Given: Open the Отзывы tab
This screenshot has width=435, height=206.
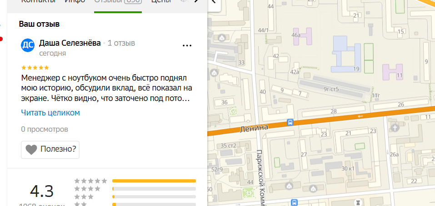Looking at the screenshot, I should coord(118,1).
